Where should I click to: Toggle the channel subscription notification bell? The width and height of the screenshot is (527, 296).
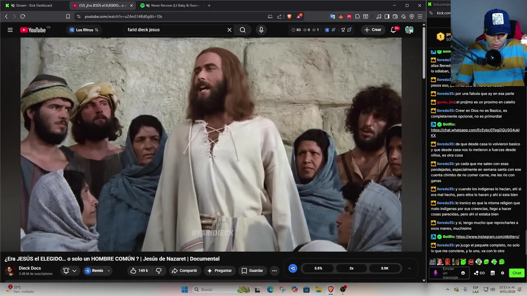(66, 271)
